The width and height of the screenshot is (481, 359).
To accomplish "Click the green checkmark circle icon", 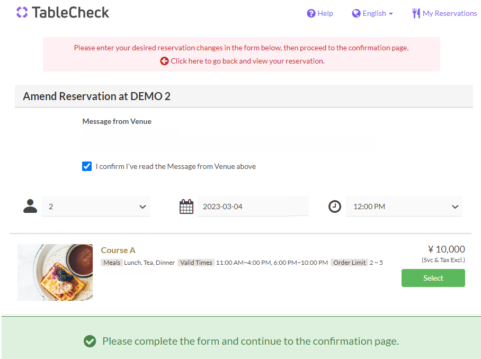I will coord(90,342).
